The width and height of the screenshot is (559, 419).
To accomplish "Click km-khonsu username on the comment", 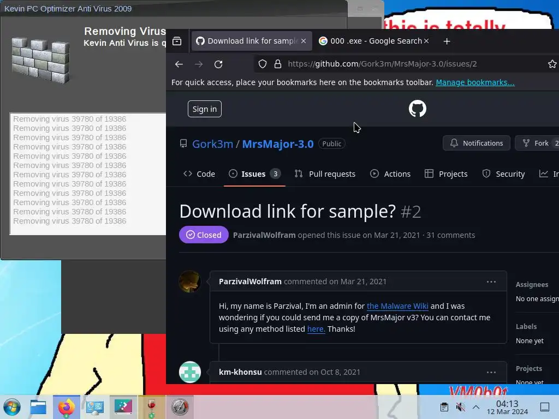I will click(x=240, y=372).
